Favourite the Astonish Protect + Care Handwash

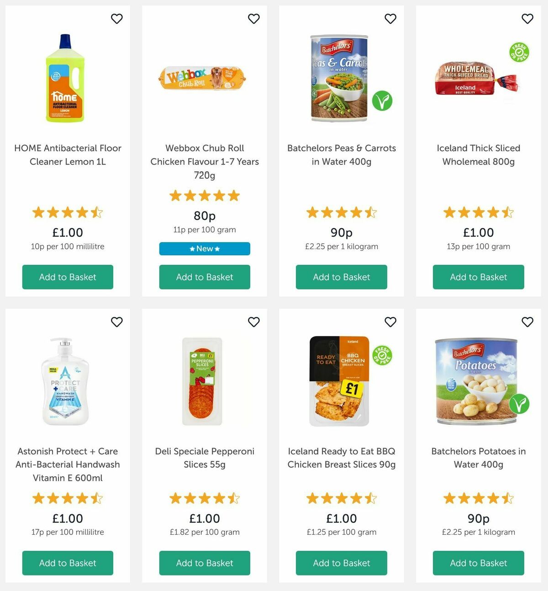click(116, 322)
